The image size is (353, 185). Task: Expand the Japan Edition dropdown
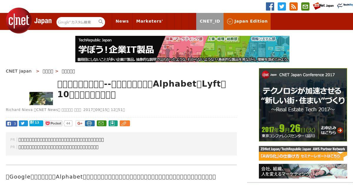(247, 21)
